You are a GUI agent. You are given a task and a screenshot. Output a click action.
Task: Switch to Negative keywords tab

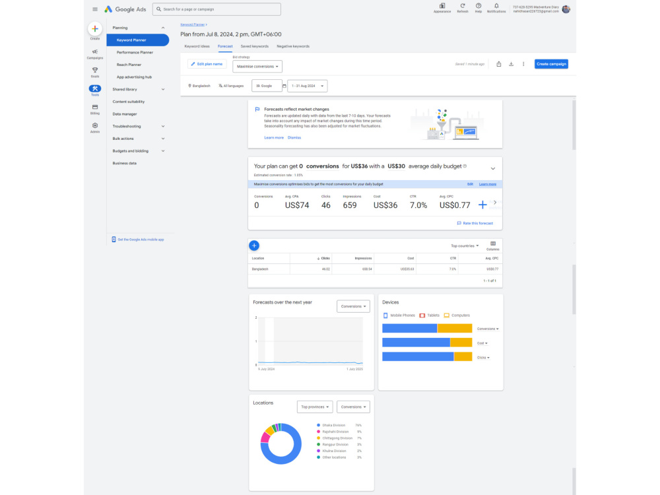[x=293, y=46]
